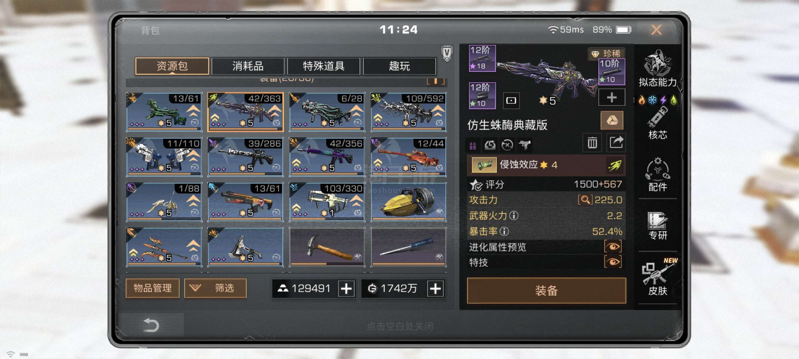Image resolution: width=799 pixels, height=359 pixels.
Task: Add more currency next to 1742万
Action: click(435, 289)
